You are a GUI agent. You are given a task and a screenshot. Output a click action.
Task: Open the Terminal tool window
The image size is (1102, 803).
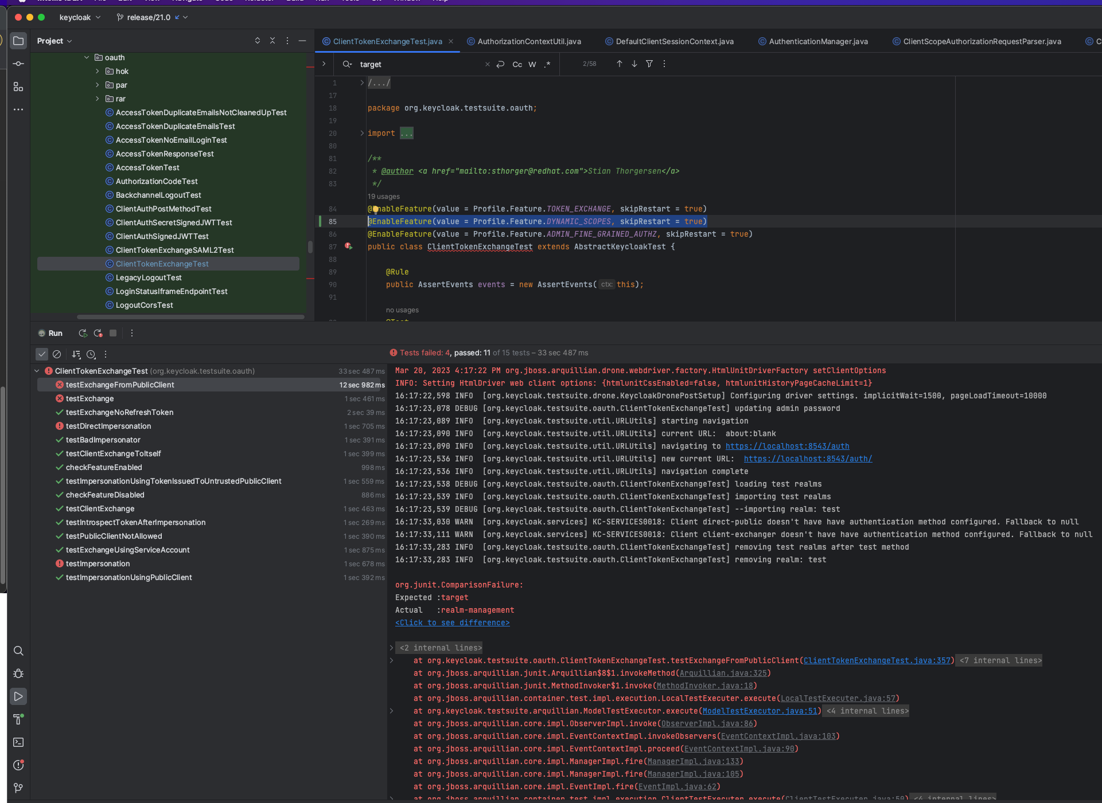pos(18,743)
